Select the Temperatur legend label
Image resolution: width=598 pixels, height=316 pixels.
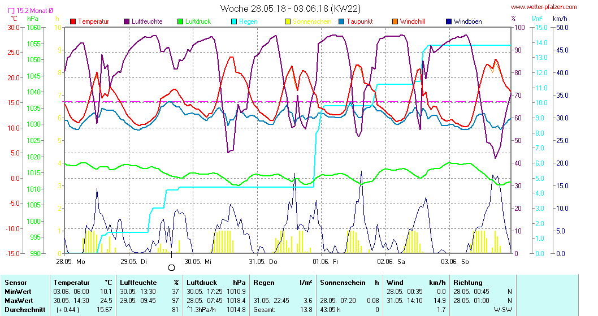93,21
